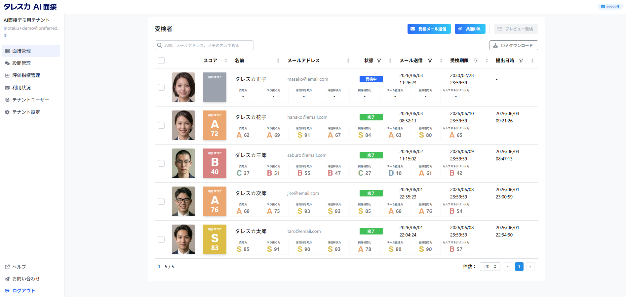Sort by the 名前 column arrows

pos(278,61)
